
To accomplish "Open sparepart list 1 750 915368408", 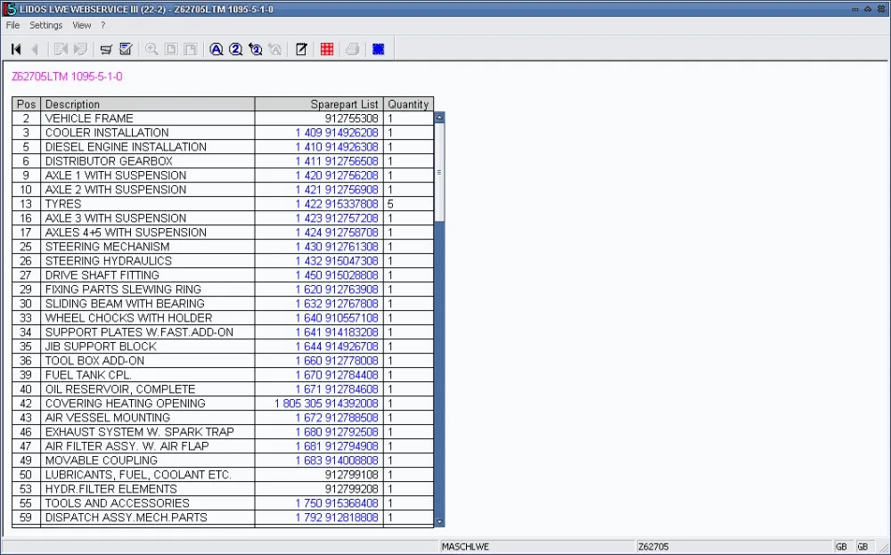I will point(337,503).
